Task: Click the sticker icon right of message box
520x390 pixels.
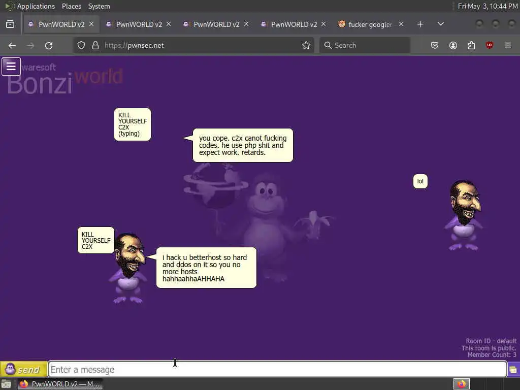Action: [x=513, y=370]
